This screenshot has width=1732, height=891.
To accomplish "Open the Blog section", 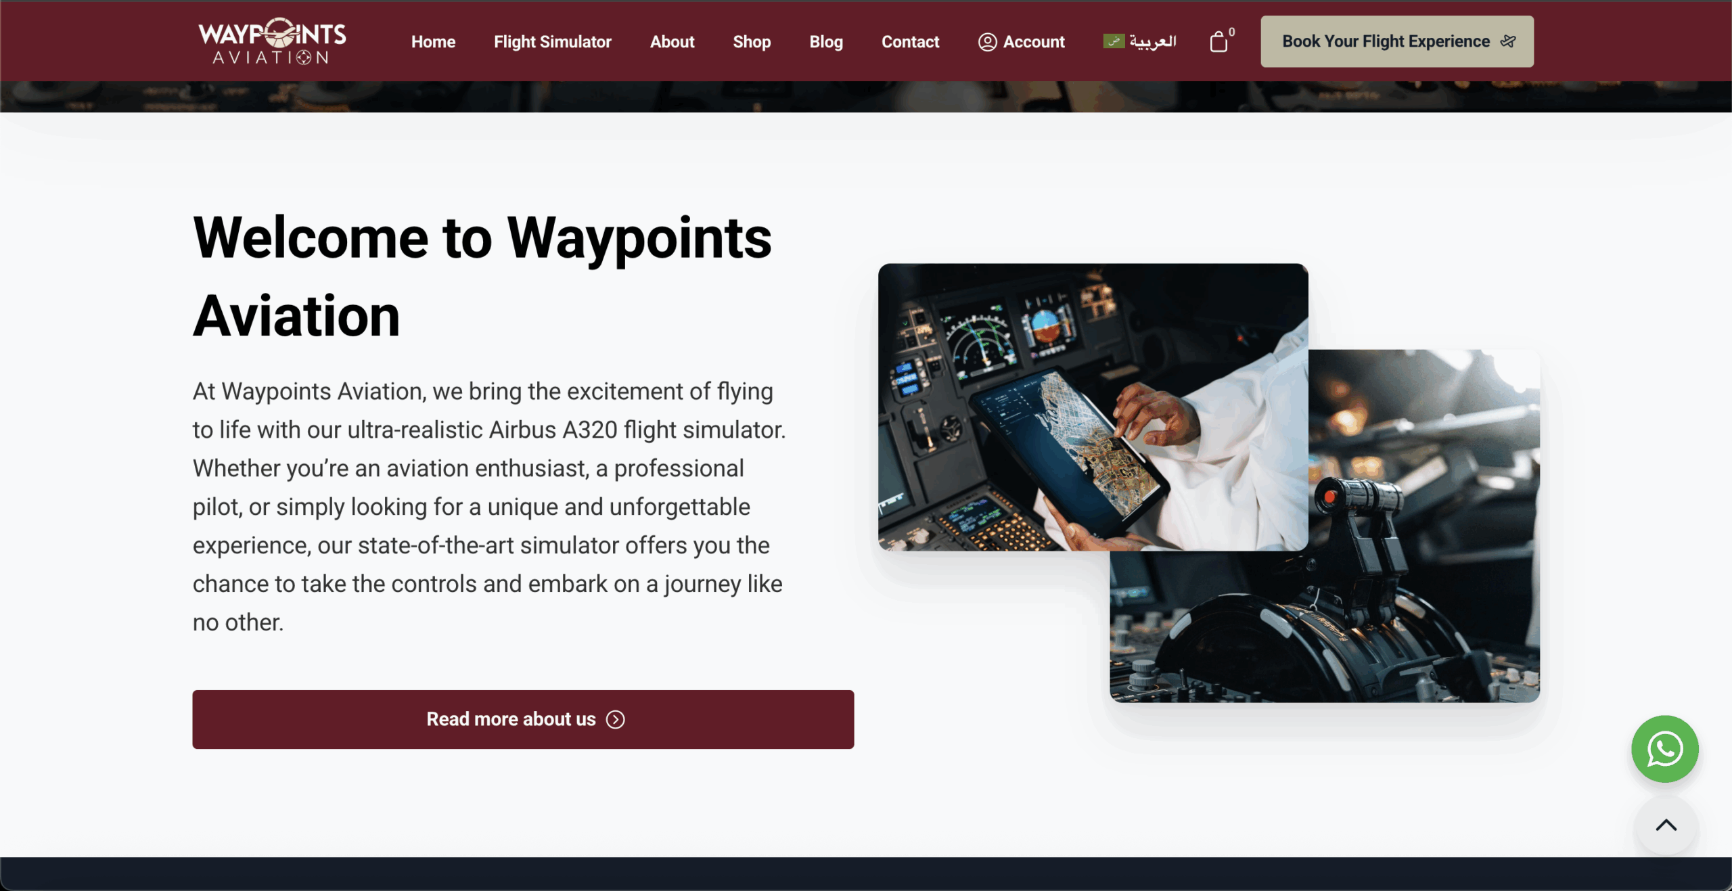I will pyautogui.click(x=826, y=42).
